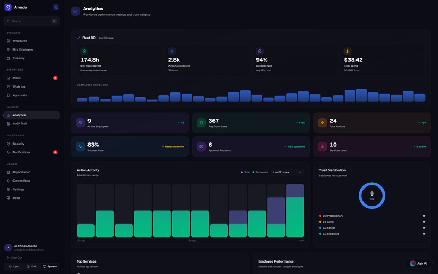Focus the Search input field
The height and width of the screenshot is (274, 438).
point(32,21)
